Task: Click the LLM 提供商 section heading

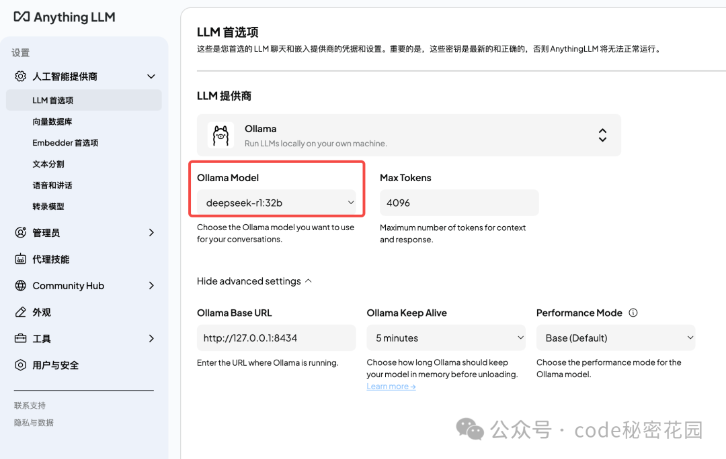Action: (x=224, y=96)
